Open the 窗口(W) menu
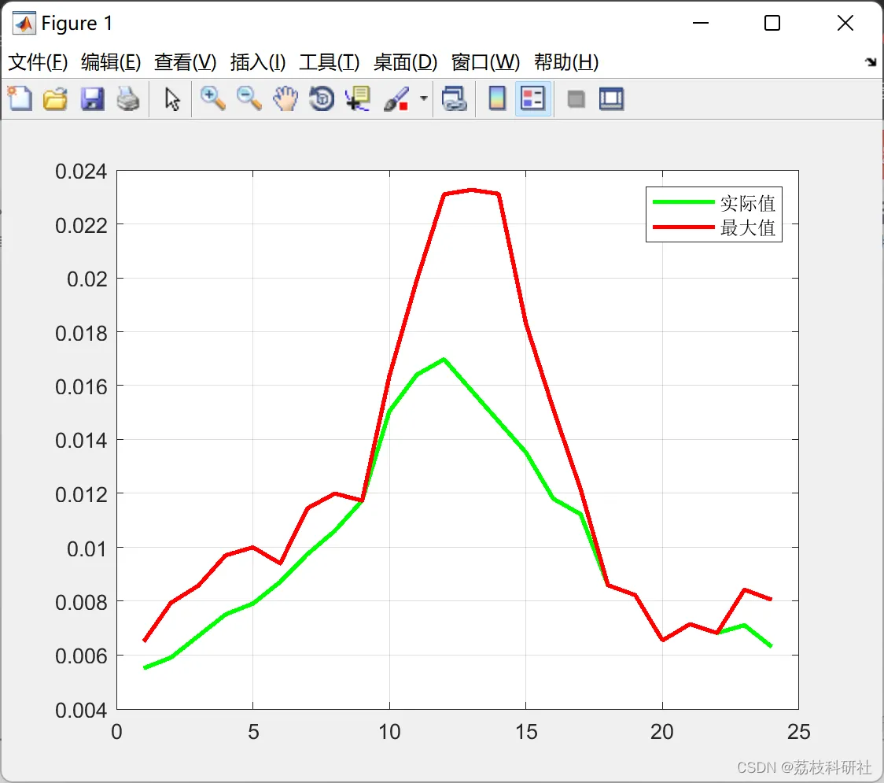 [x=485, y=62]
